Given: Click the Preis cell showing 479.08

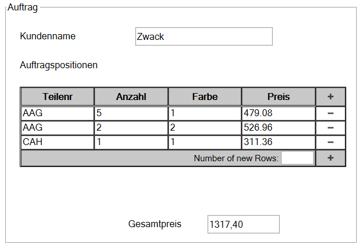Looking at the screenshot, I should [x=279, y=113].
